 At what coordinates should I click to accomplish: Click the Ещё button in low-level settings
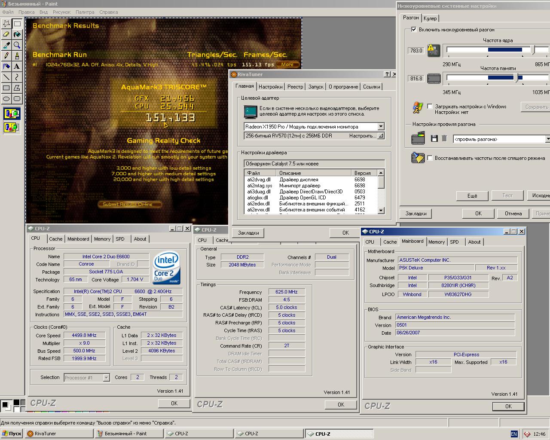[472, 196]
